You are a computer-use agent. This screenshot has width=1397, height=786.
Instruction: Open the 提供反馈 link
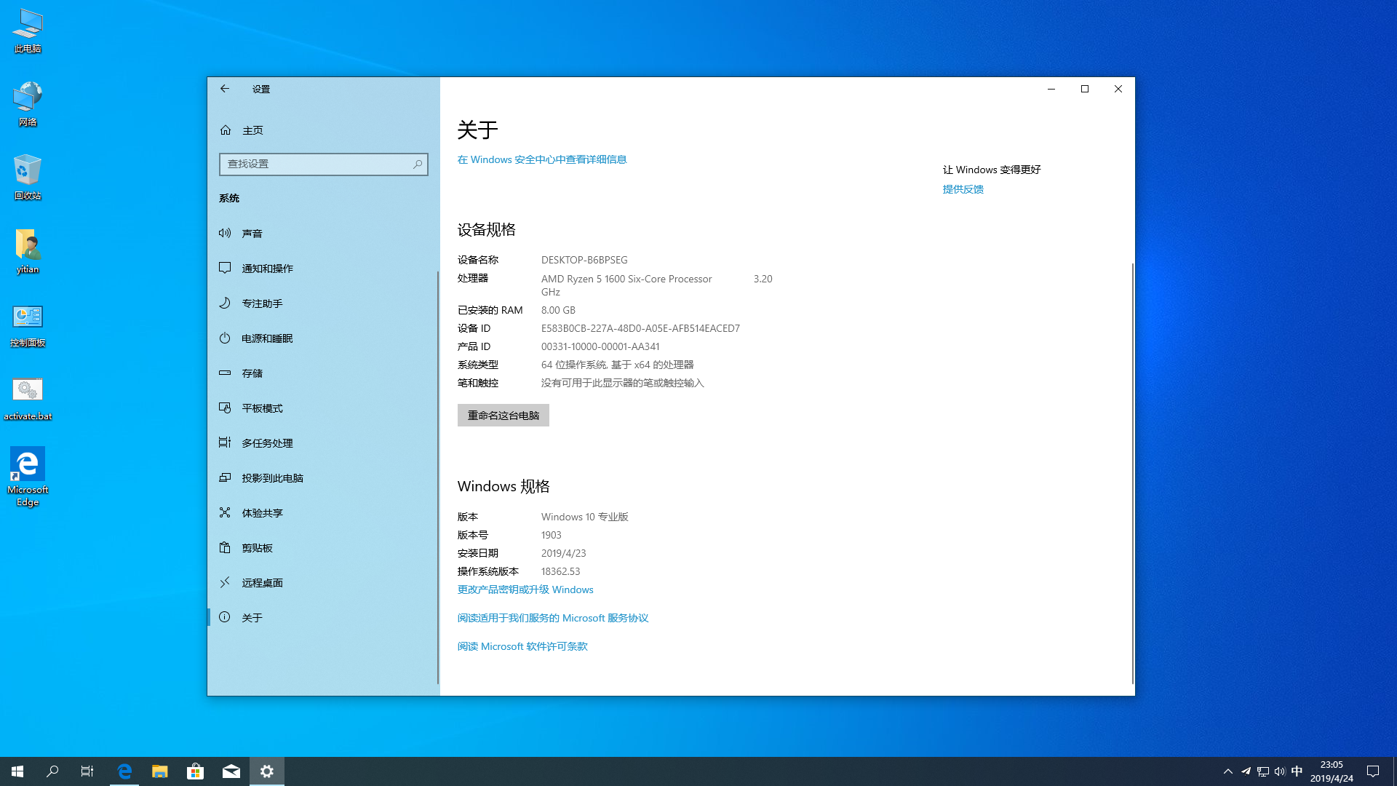963,189
